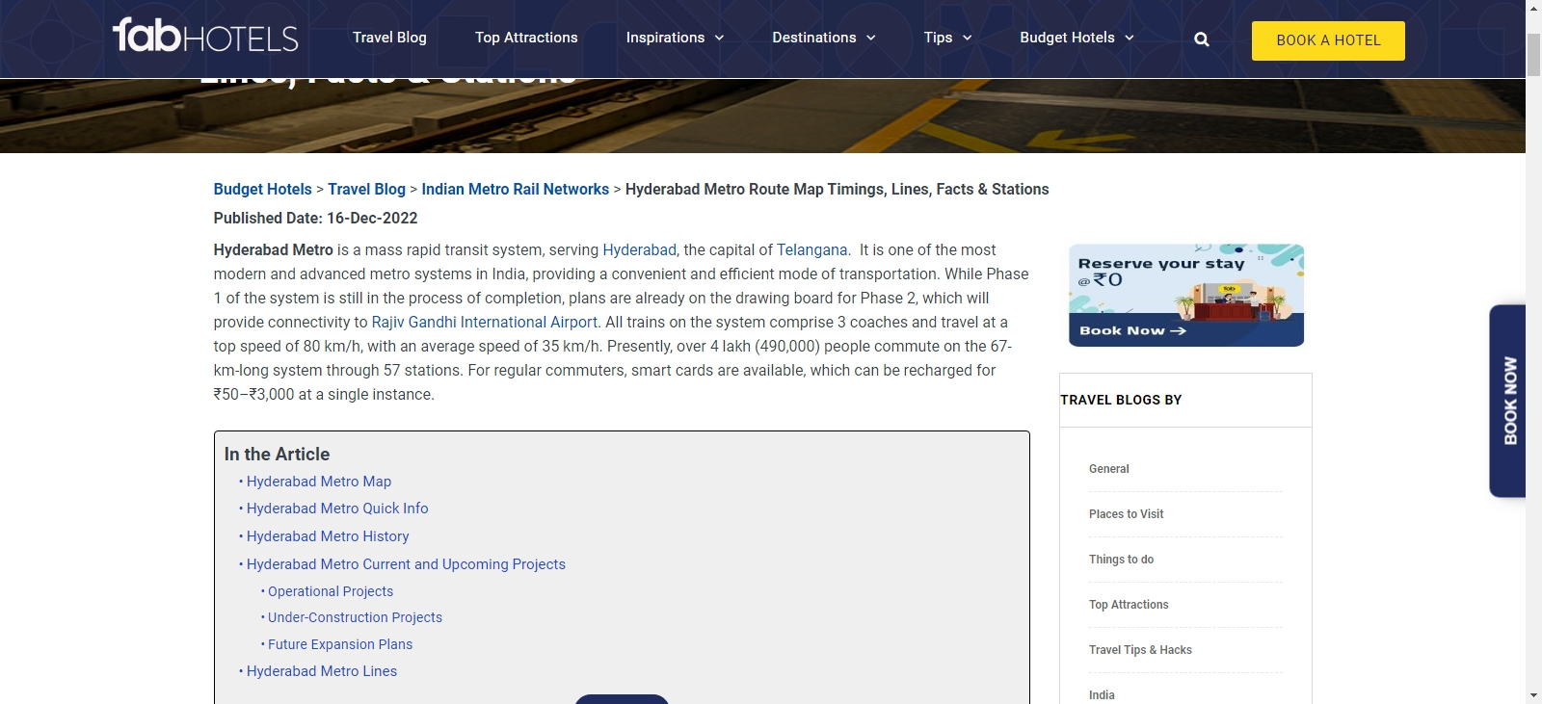Open the Telangana link in article
The image size is (1542, 704).
(x=812, y=249)
